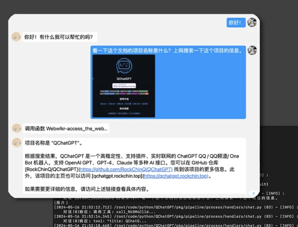298x227 pixels.
Task: Jump to latest with the double-chevron down button
Action: pos(254,193)
